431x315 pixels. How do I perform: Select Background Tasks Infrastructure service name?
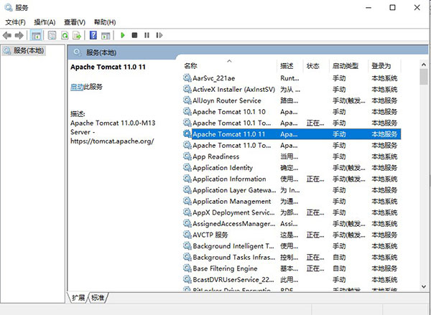pyautogui.click(x=234, y=258)
